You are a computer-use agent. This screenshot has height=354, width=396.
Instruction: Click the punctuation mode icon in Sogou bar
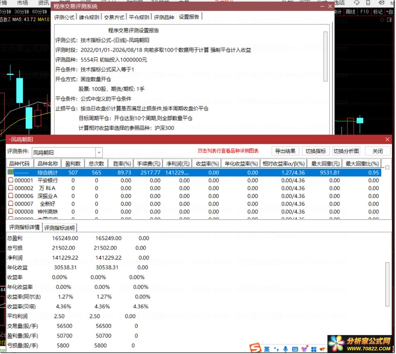[276, 349]
